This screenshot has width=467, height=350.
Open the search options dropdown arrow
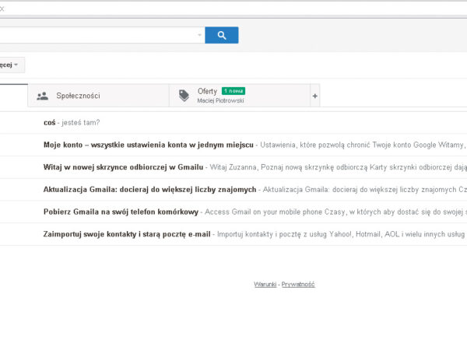(x=199, y=35)
